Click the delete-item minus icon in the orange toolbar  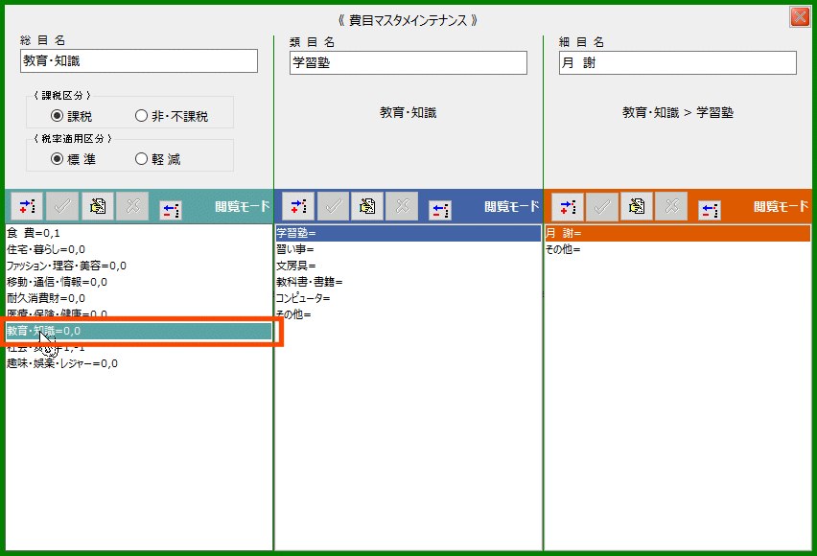pos(710,210)
